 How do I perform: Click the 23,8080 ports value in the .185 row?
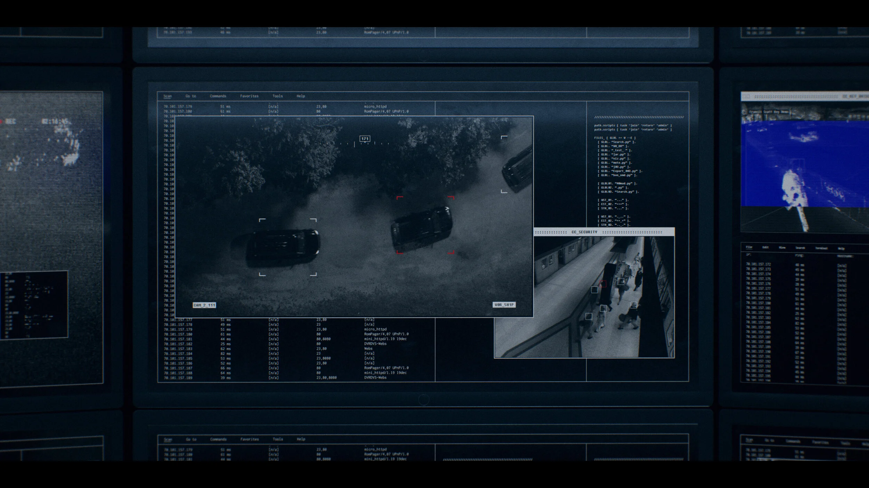click(323, 359)
